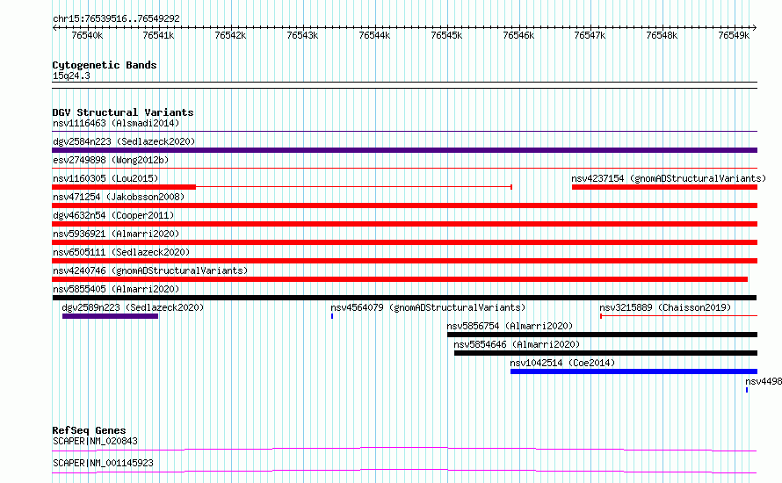
Task: Open the truncated nsv4498 variant label
Action: click(764, 381)
